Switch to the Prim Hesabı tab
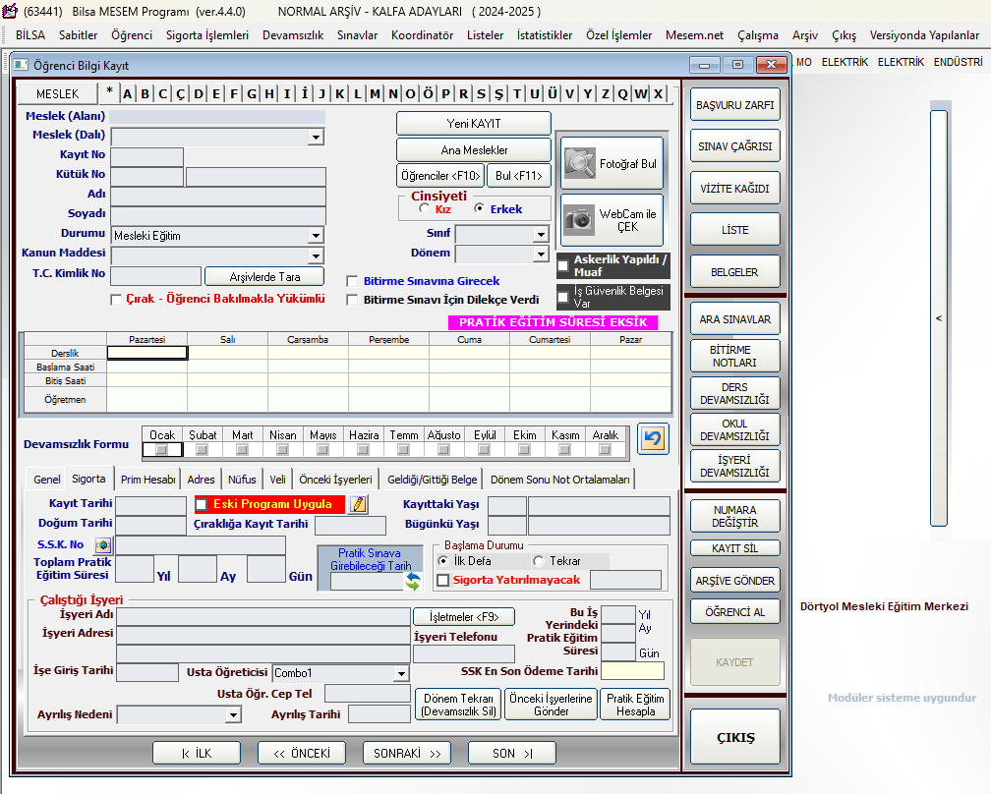 [147, 480]
